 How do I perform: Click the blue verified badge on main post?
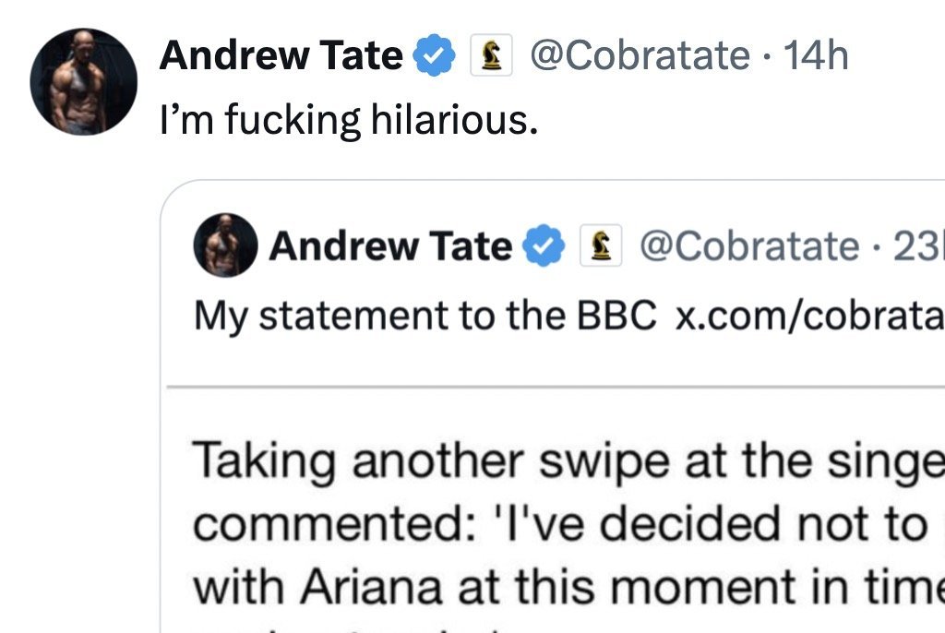coord(433,57)
